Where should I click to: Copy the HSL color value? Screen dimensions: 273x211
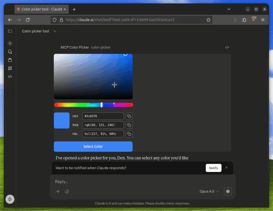pyautogui.click(x=129, y=134)
